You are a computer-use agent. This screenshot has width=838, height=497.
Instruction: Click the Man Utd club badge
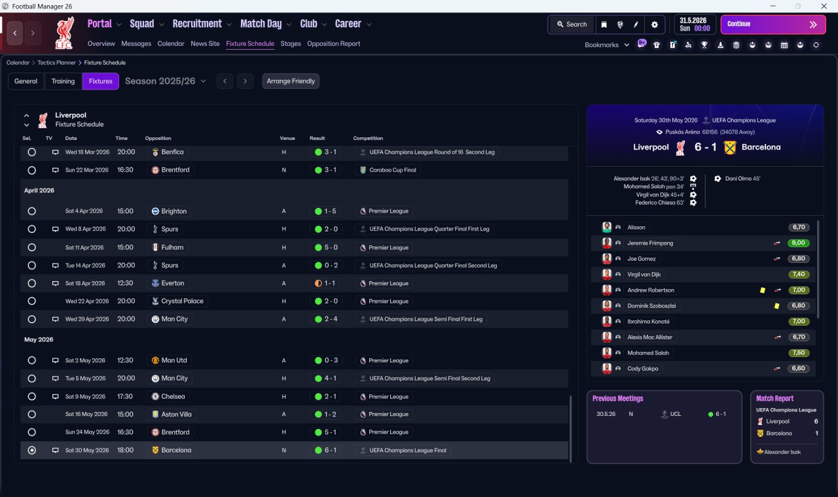click(155, 360)
